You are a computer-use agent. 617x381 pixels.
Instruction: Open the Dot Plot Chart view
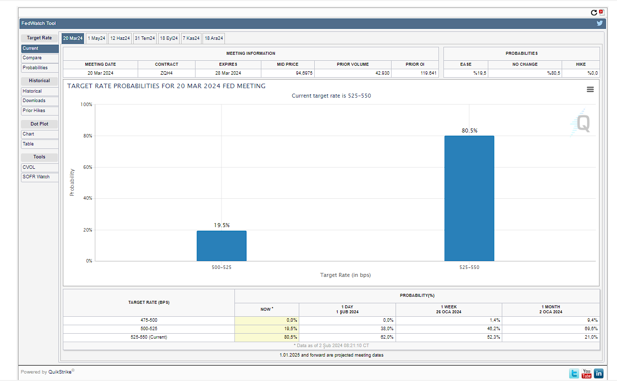(x=39, y=134)
